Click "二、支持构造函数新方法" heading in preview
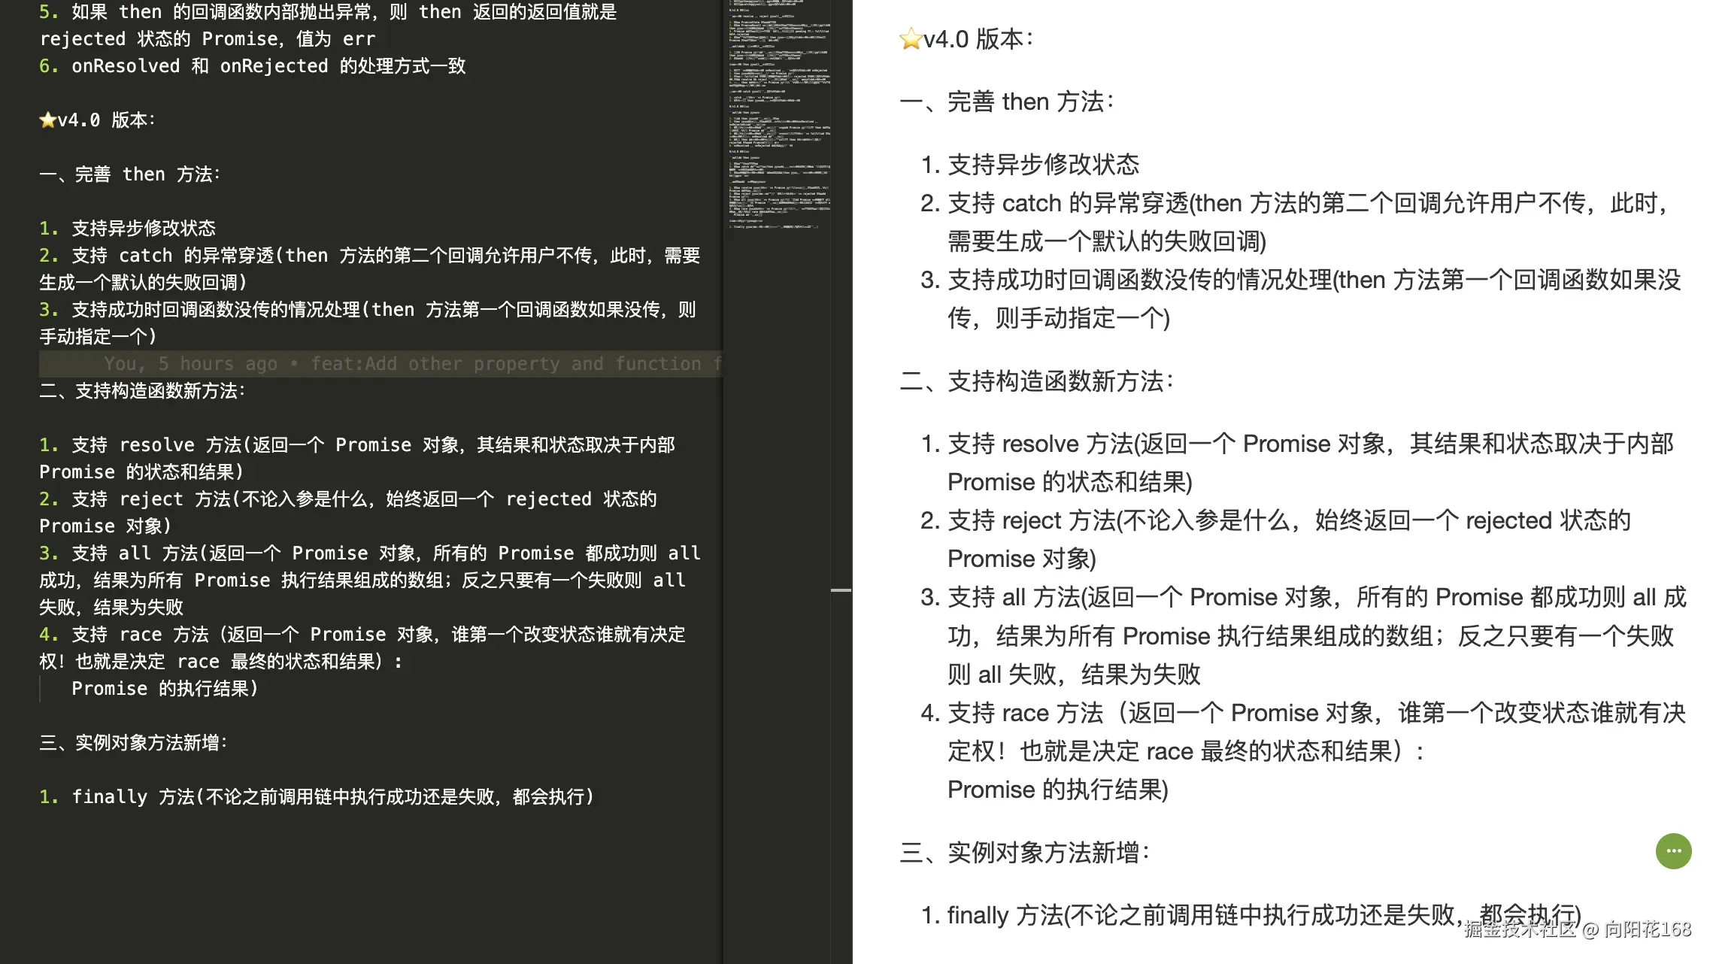1716x964 pixels. [1036, 382]
